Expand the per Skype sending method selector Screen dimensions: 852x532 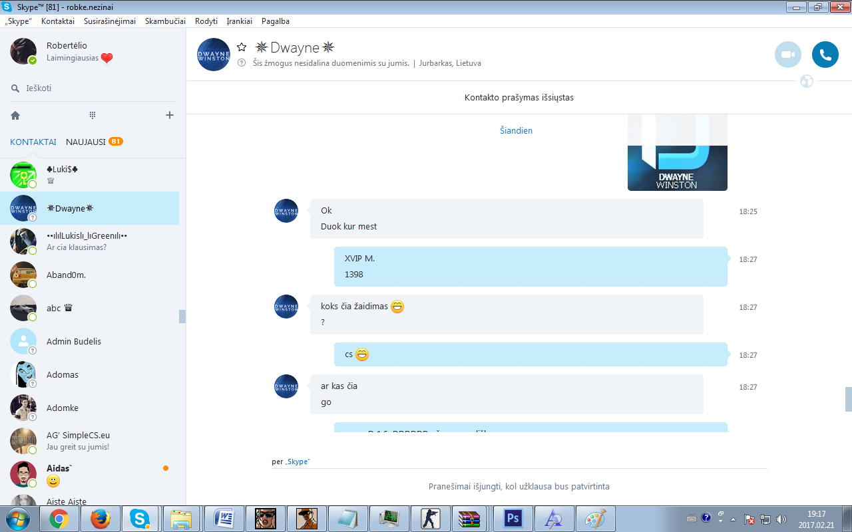(291, 462)
